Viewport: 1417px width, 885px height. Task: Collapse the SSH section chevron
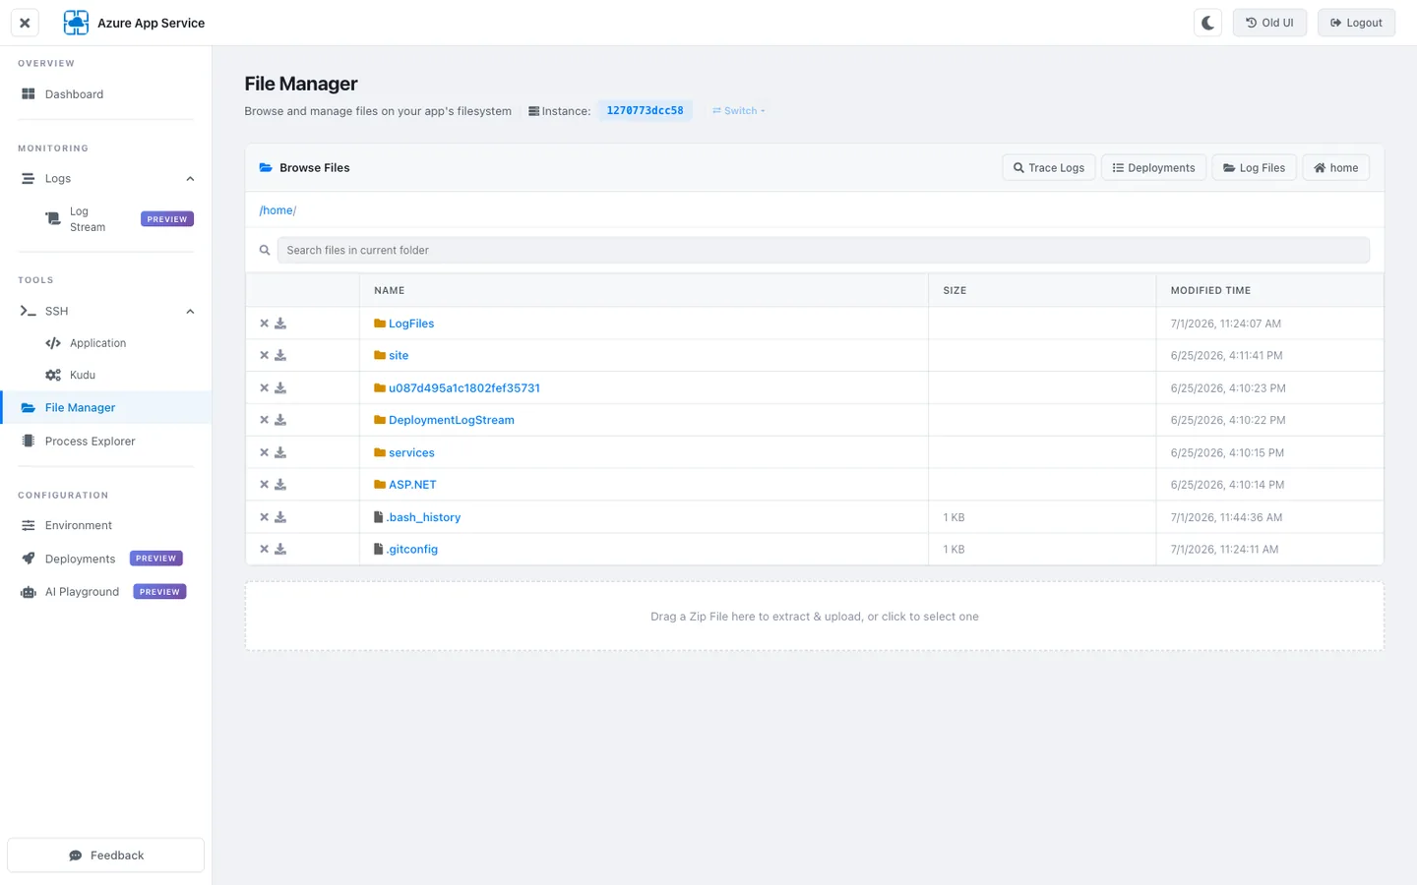[x=190, y=312]
